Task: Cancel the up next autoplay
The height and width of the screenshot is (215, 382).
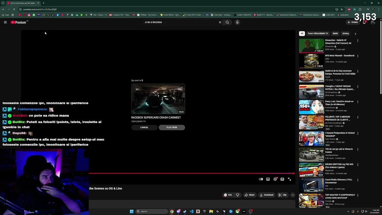Action: point(144,128)
